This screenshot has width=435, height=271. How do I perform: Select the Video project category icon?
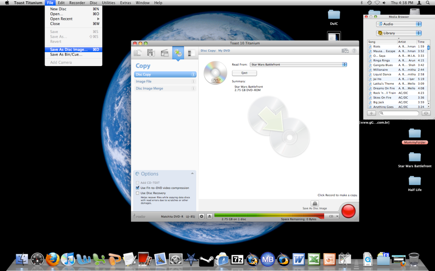pos(164,53)
